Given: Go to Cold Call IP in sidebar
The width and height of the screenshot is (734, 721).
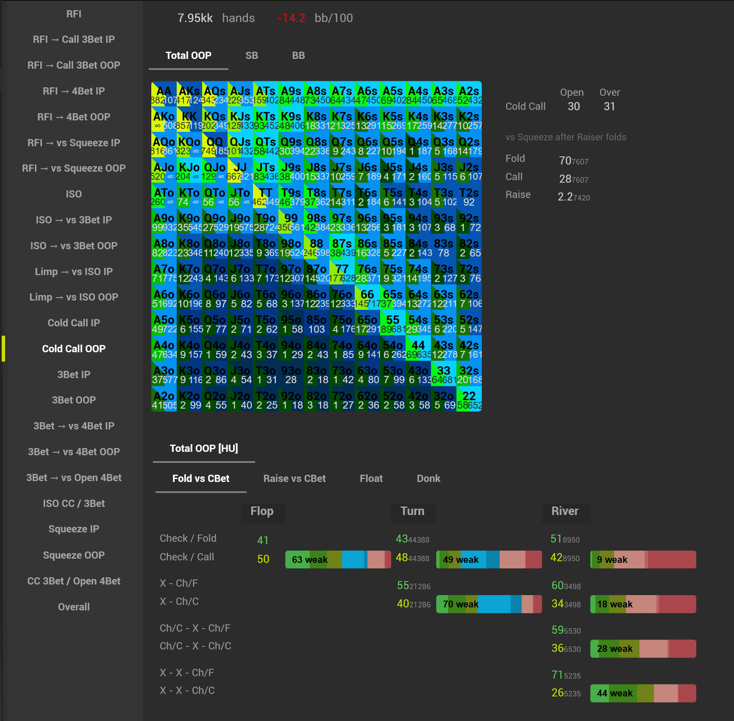Looking at the screenshot, I should (74, 323).
